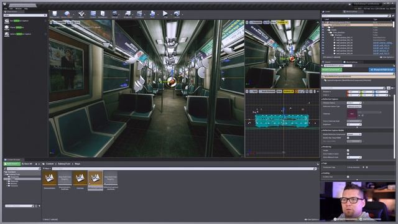The image size is (398, 224).
Task: Open View Options in World Outliner
Action: pyautogui.click(x=387, y=57)
